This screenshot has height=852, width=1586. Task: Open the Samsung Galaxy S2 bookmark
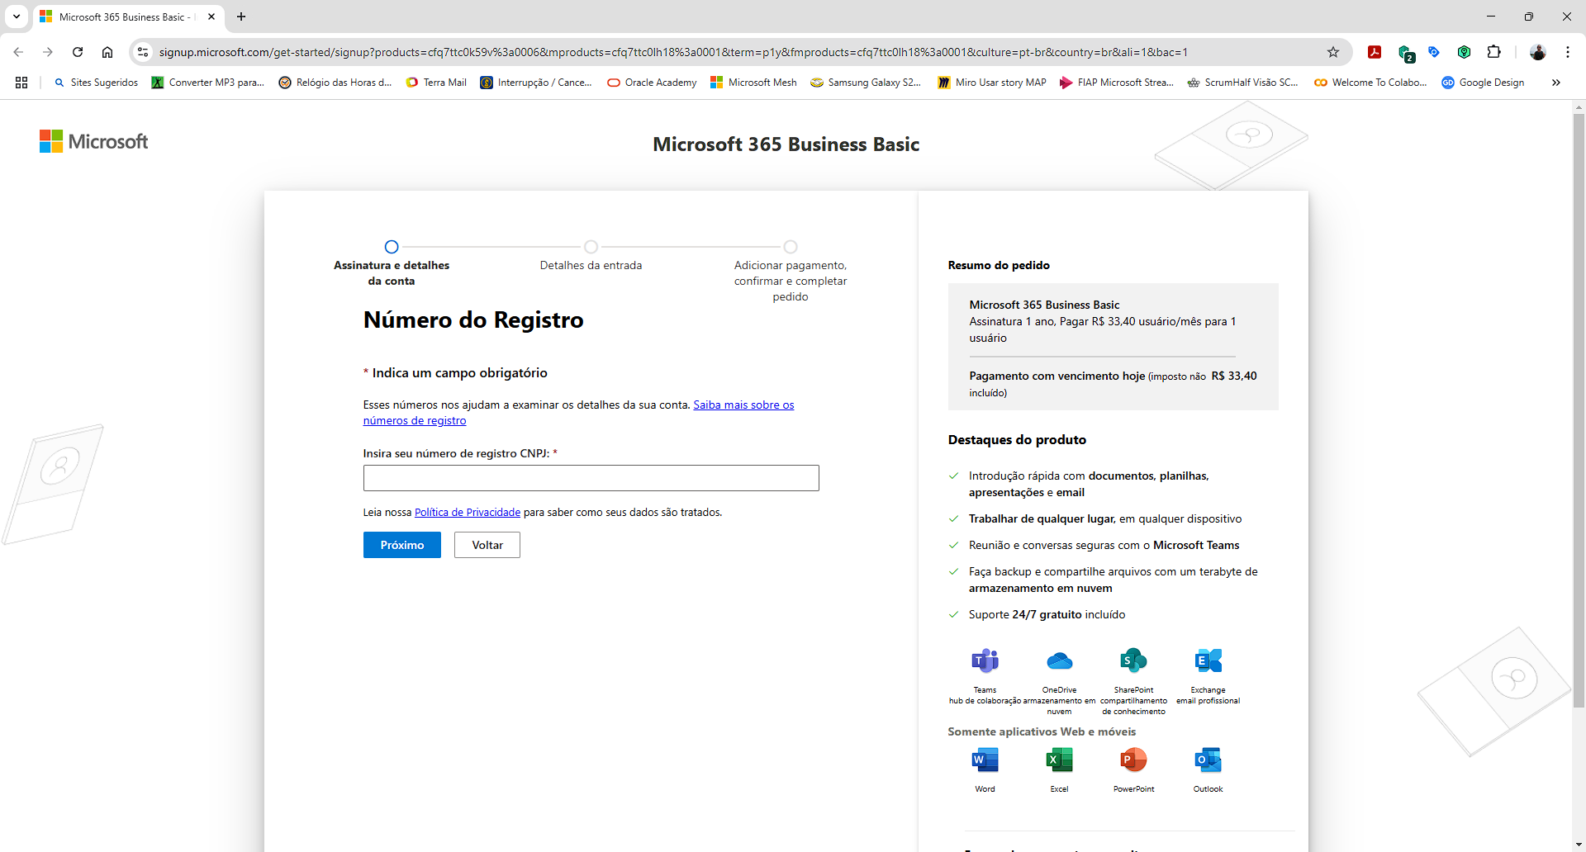866,83
